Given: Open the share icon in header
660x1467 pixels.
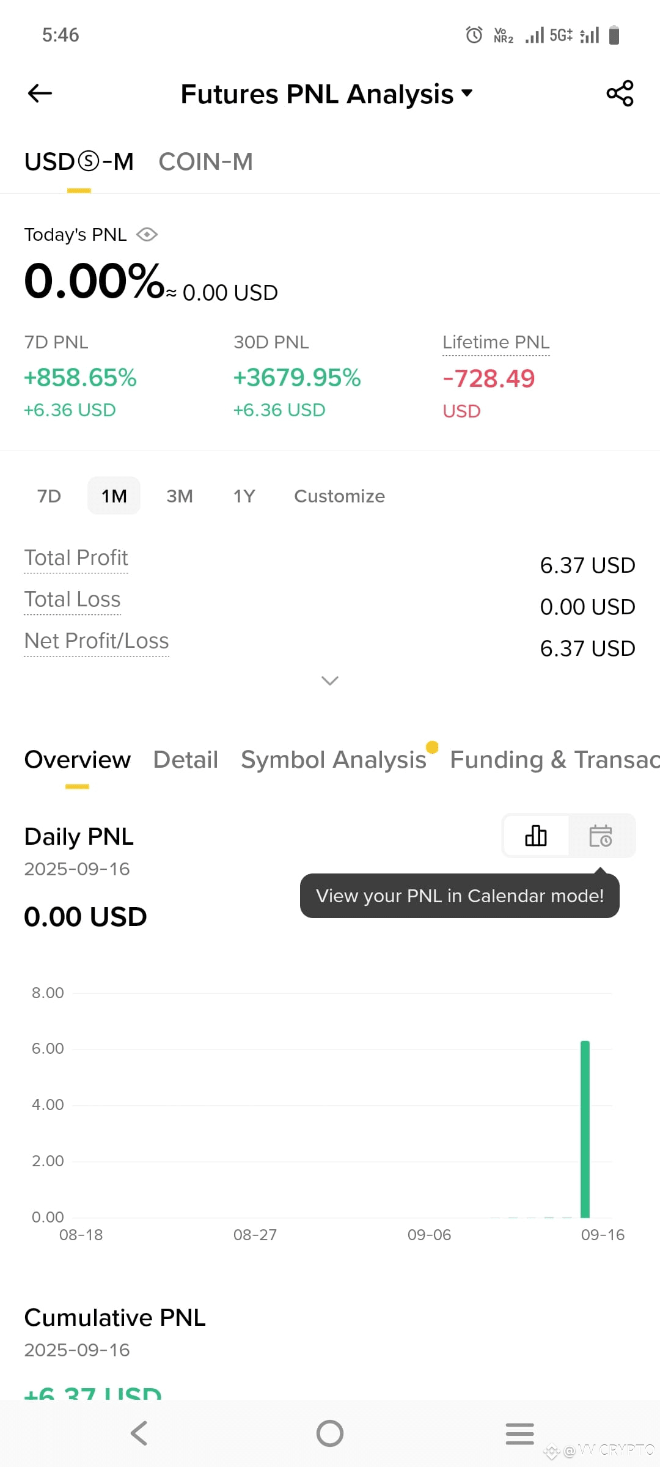Looking at the screenshot, I should 620,94.
